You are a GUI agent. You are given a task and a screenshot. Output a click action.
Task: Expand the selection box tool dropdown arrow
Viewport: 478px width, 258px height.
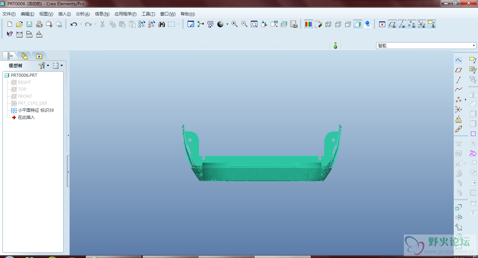pyautogui.click(x=179, y=24)
